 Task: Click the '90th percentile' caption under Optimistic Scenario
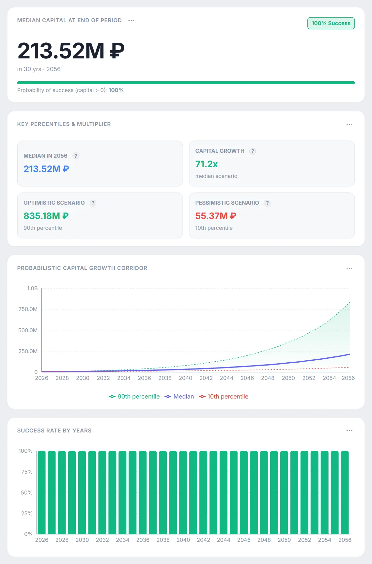[x=43, y=228]
